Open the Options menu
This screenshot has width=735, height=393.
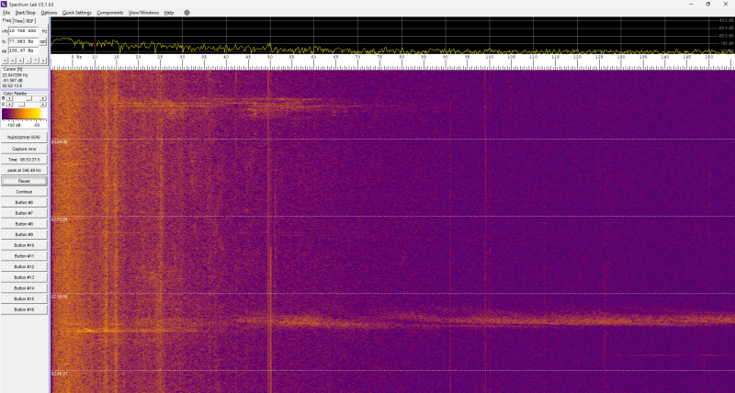pos(49,13)
